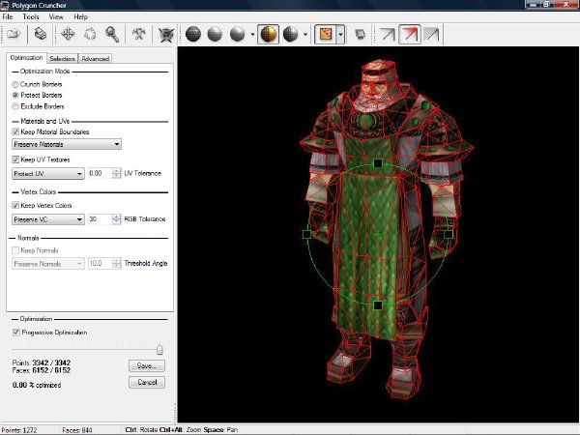Click the crossed-out bug icon
The width and height of the screenshot is (580, 435).
click(x=166, y=35)
